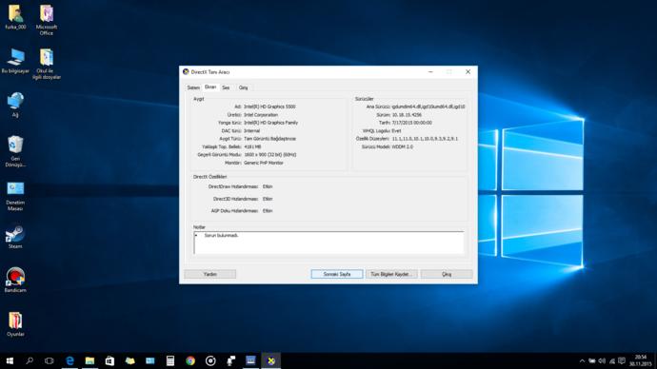Switch to the Sistem tab
Viewport: 657px width, 369px height.
tap(193, 87)
